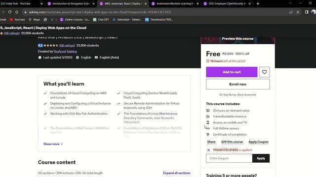Open the browser side panel icon

pyautogui.click(x=307, y=12)
